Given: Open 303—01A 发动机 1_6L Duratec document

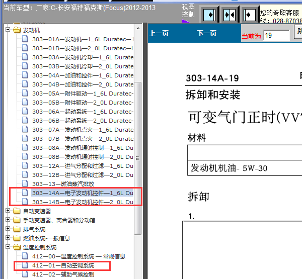Looking at the screenshot, I should 83,39.
